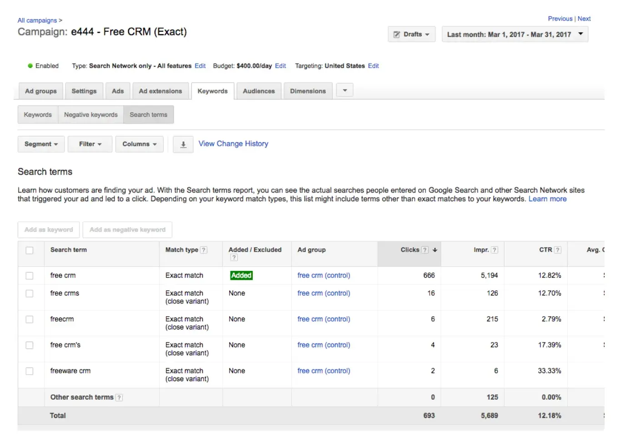This screenshot has height=447, width=620.
Task: Click the Clicks column sort arrow
Action: click(x=435, y=250)
